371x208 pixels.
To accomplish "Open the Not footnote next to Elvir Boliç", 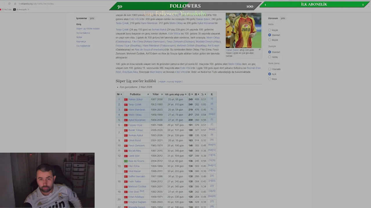I will pos(142,191).
